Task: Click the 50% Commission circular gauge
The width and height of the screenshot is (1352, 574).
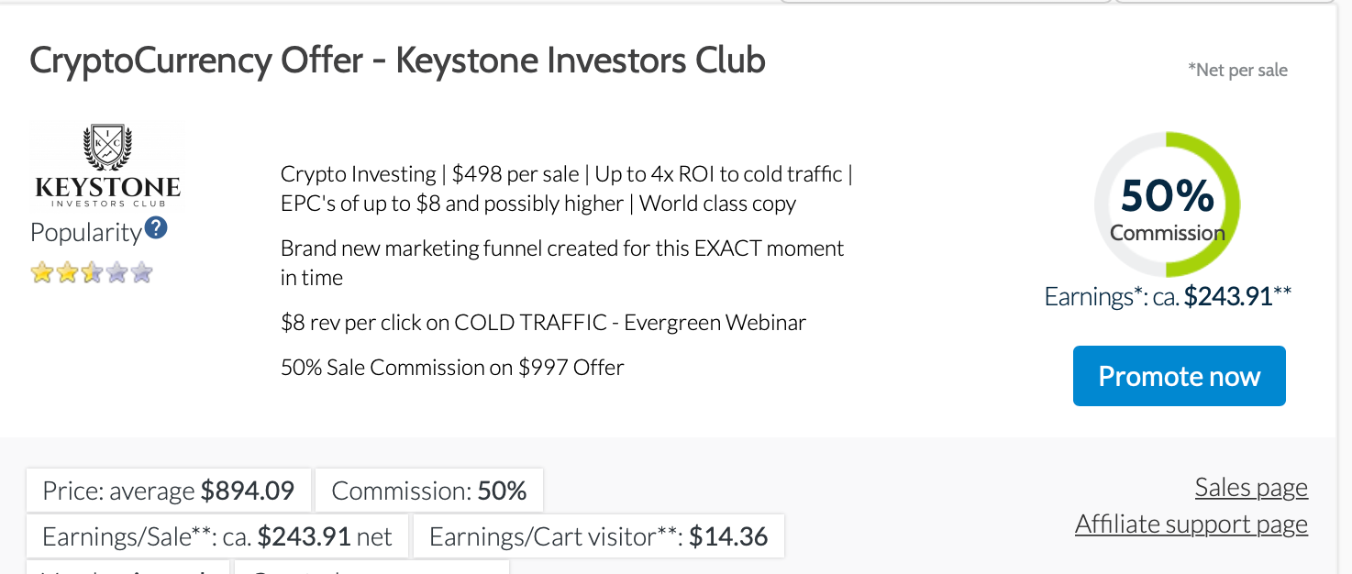Action: click(1167, 204)
